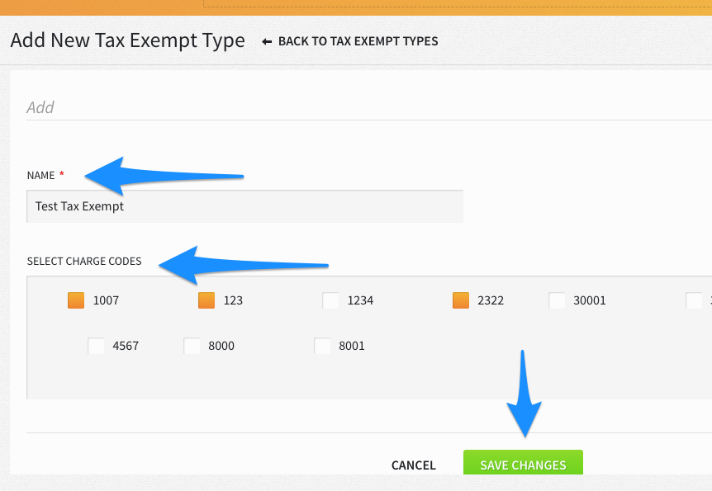Enable the 8000 charge code
Viewport: 712px width, 491px height.
[192, 346]
